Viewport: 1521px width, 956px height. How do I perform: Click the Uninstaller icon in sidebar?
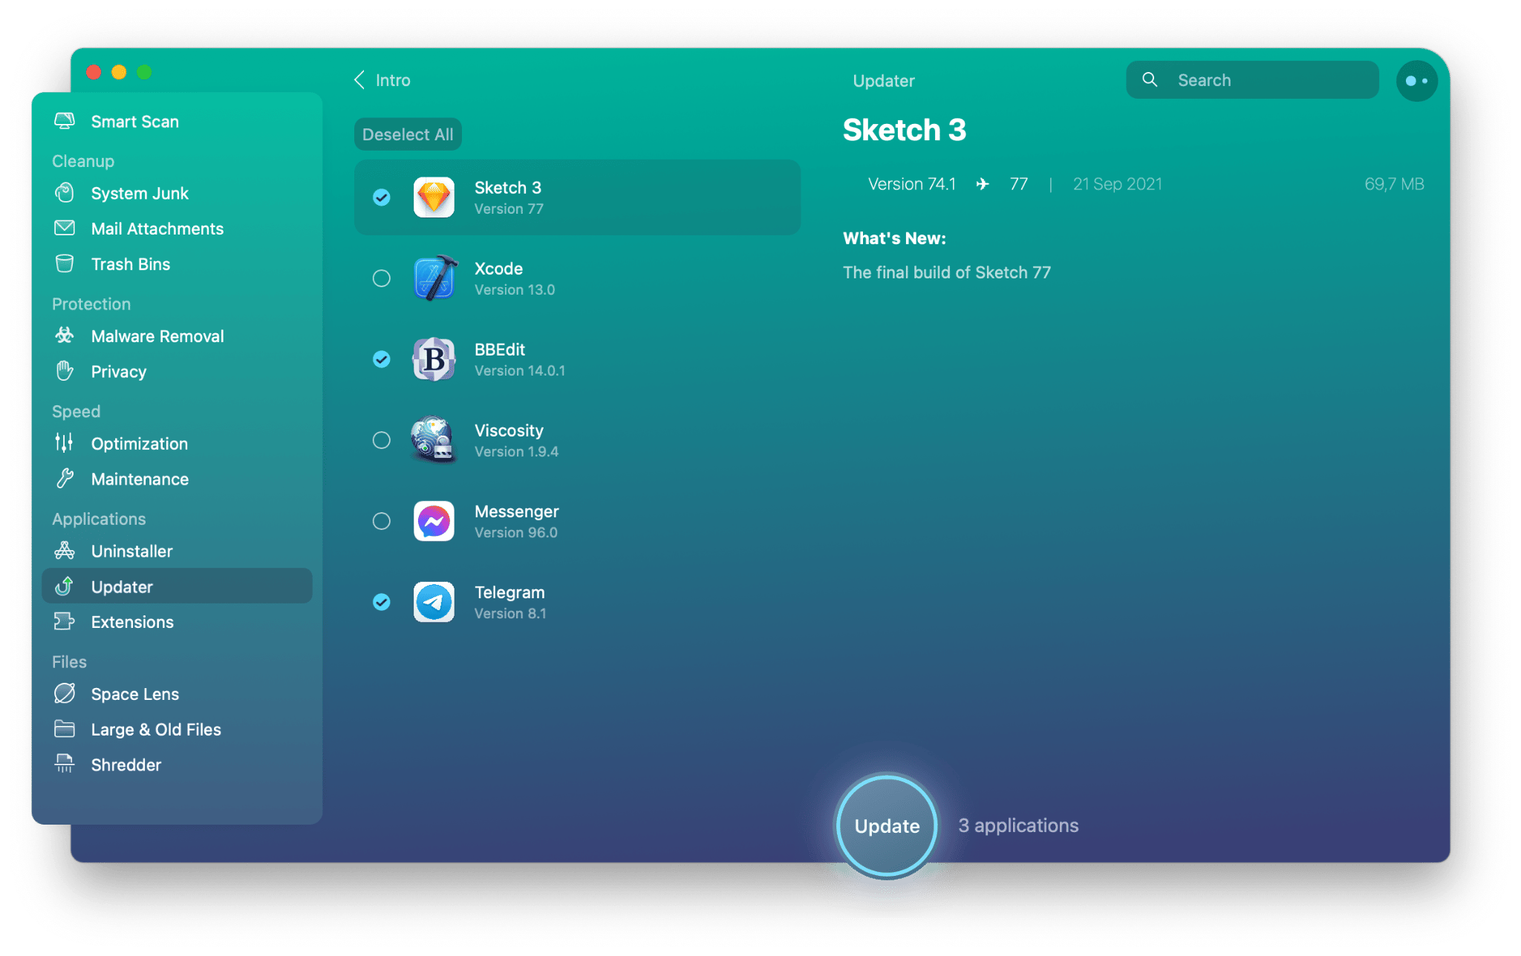(65, 551)
